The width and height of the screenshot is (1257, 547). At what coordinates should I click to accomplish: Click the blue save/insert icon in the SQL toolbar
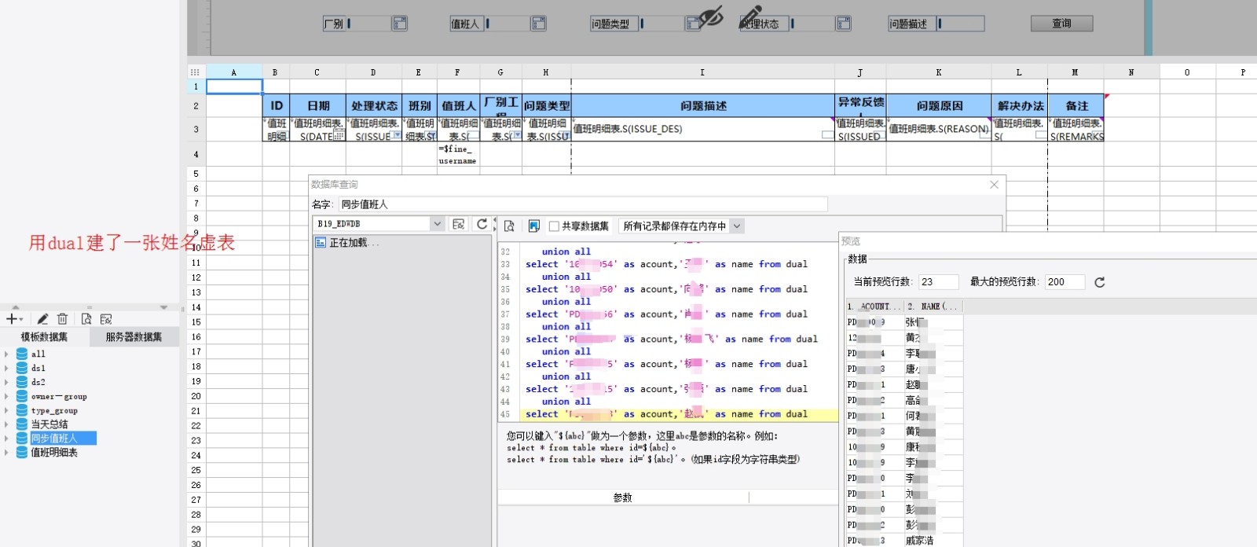point(533,226)
